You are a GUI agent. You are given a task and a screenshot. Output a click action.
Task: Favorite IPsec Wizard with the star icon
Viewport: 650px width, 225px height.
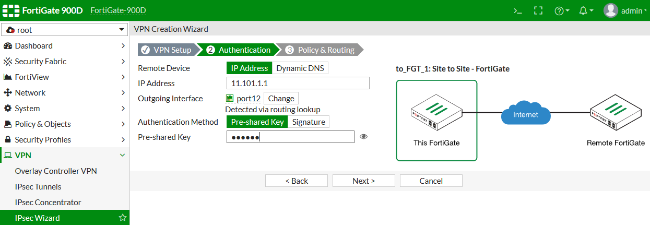coord(123,218)
